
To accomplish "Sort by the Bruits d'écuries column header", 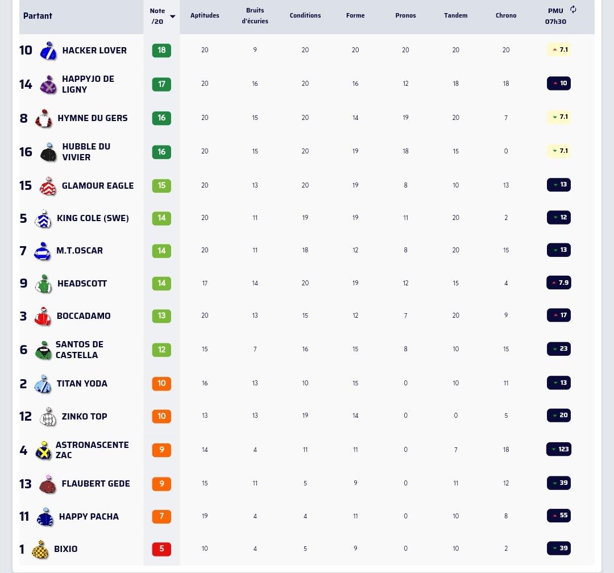I will click(255, 16).
